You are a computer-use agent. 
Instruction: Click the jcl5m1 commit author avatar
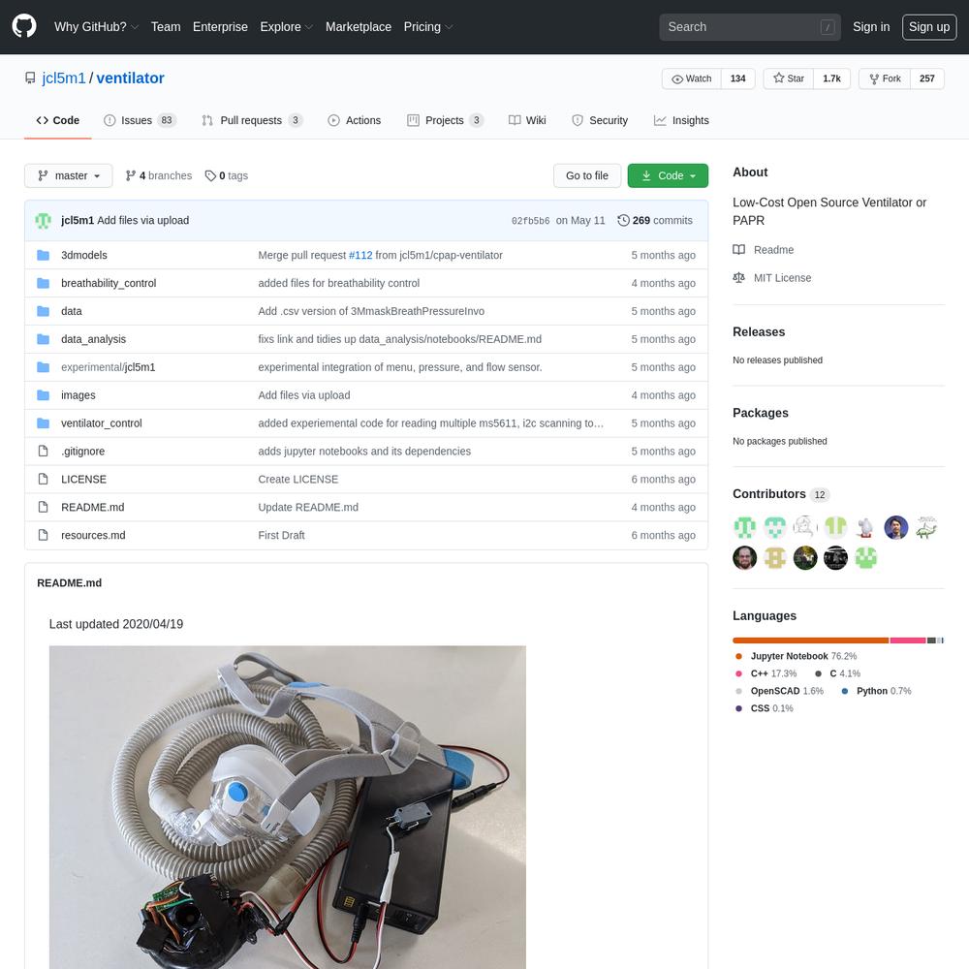point(44,221)
